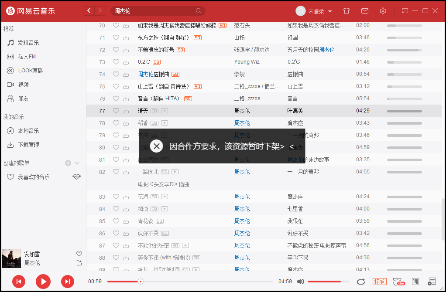Go back with the left arrow
Viewport: 446px width, 292px height.
point(89,11)
